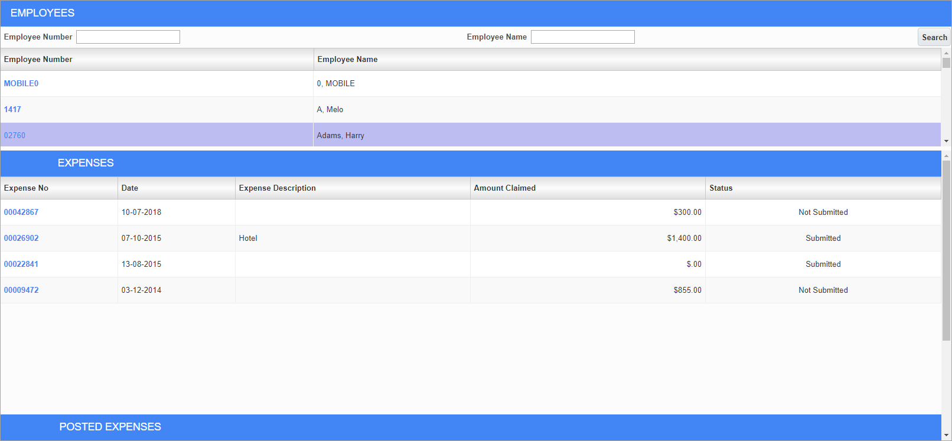Sort by Amount Claimed column header
The image size is (952, 441).
588,188
